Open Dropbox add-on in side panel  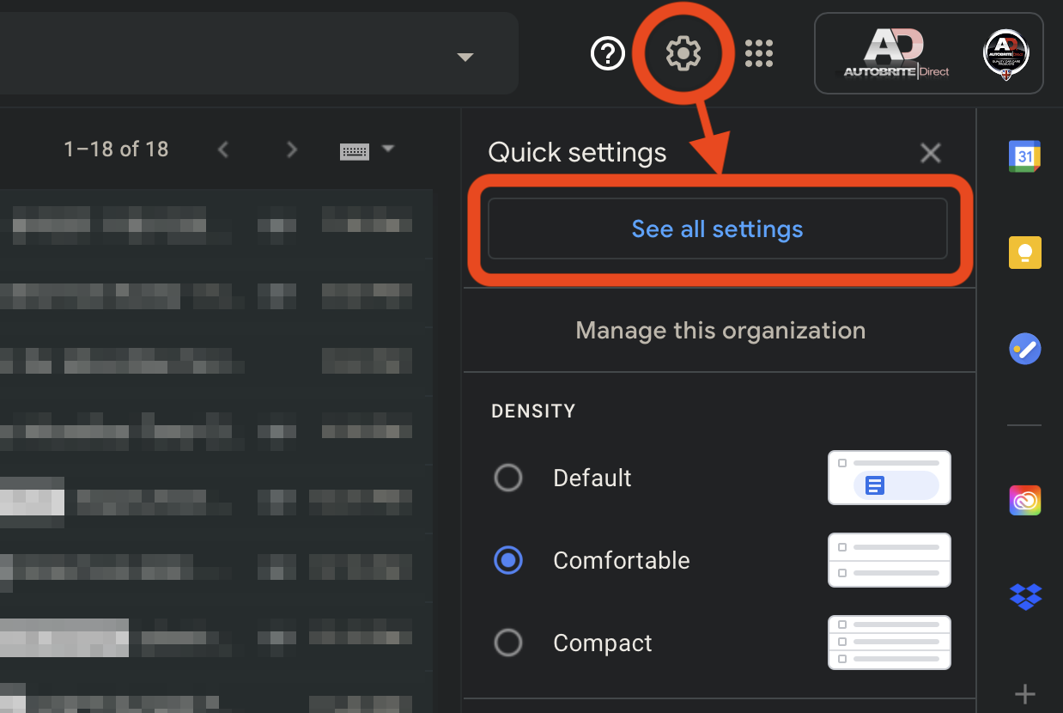(1025, 596)
